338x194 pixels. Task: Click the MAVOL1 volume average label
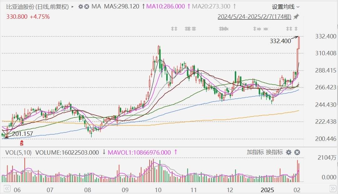[139, 152]
